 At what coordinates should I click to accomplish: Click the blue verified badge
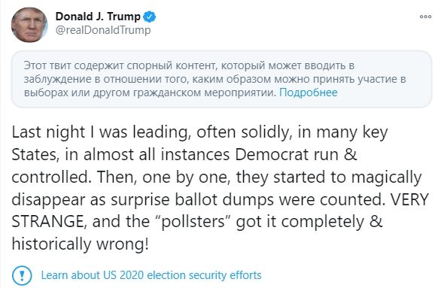[149, 17]
